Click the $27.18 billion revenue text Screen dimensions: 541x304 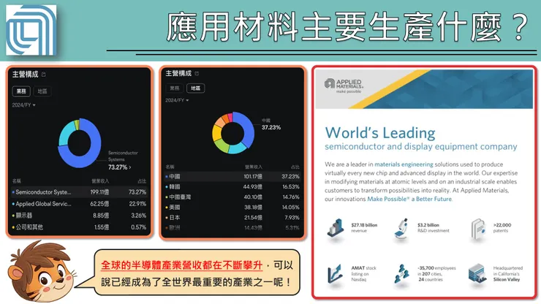(x=364, y=227)
